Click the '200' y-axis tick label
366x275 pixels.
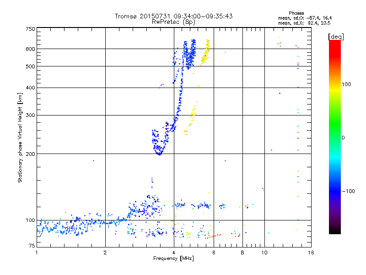click(30, 154)
